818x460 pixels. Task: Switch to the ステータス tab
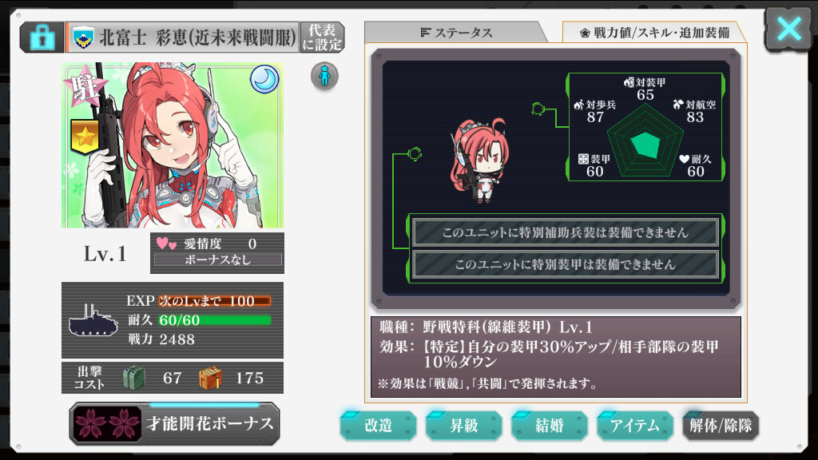pyautogui.click(x=455, y=32)
